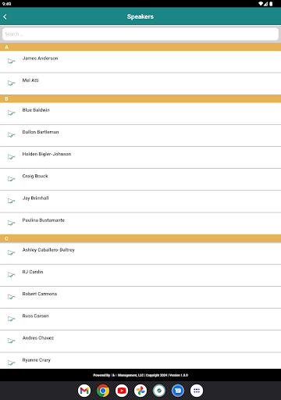This screenshot has width=281, height=400.
Task: View Robert Carmona's details
Action: (140, 297)
